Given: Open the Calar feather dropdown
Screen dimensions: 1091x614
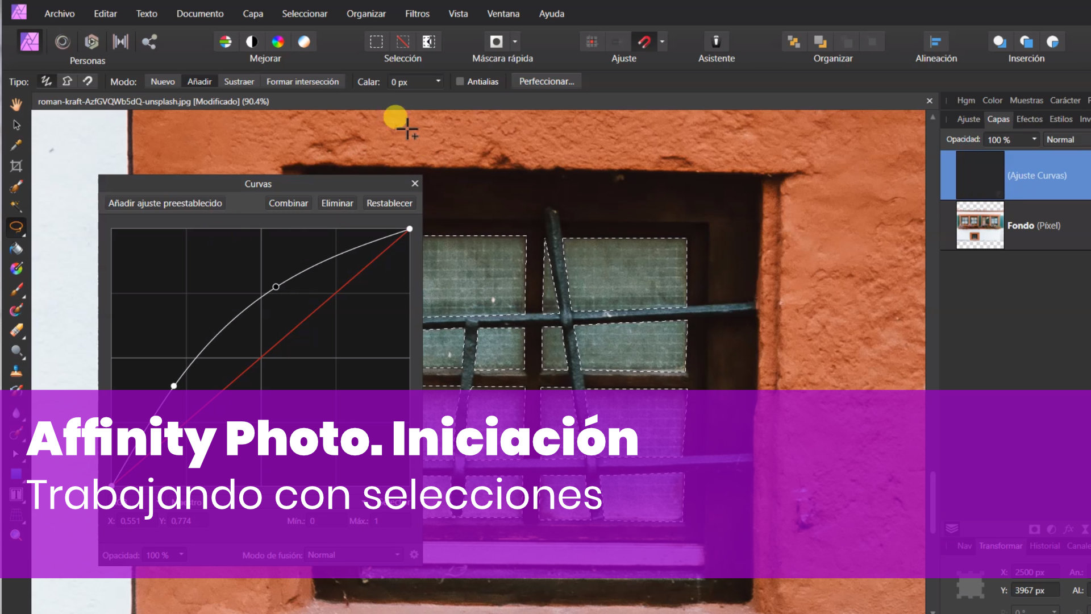Looking at the screenshot, I should [438, 81].
